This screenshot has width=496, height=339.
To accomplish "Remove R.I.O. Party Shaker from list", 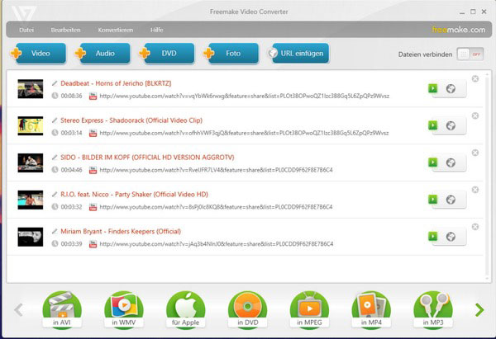I will [x=475, y=190].
